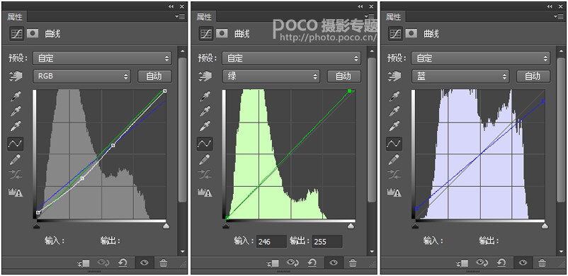Screen dimensions: 568x276
Task: Select gray point eyedropper in green panel
Action: coord(205,111)
